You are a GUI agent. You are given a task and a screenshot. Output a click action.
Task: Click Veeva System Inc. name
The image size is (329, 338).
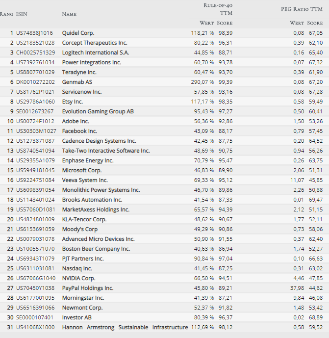pyautogui.click(x=85, y=180)
